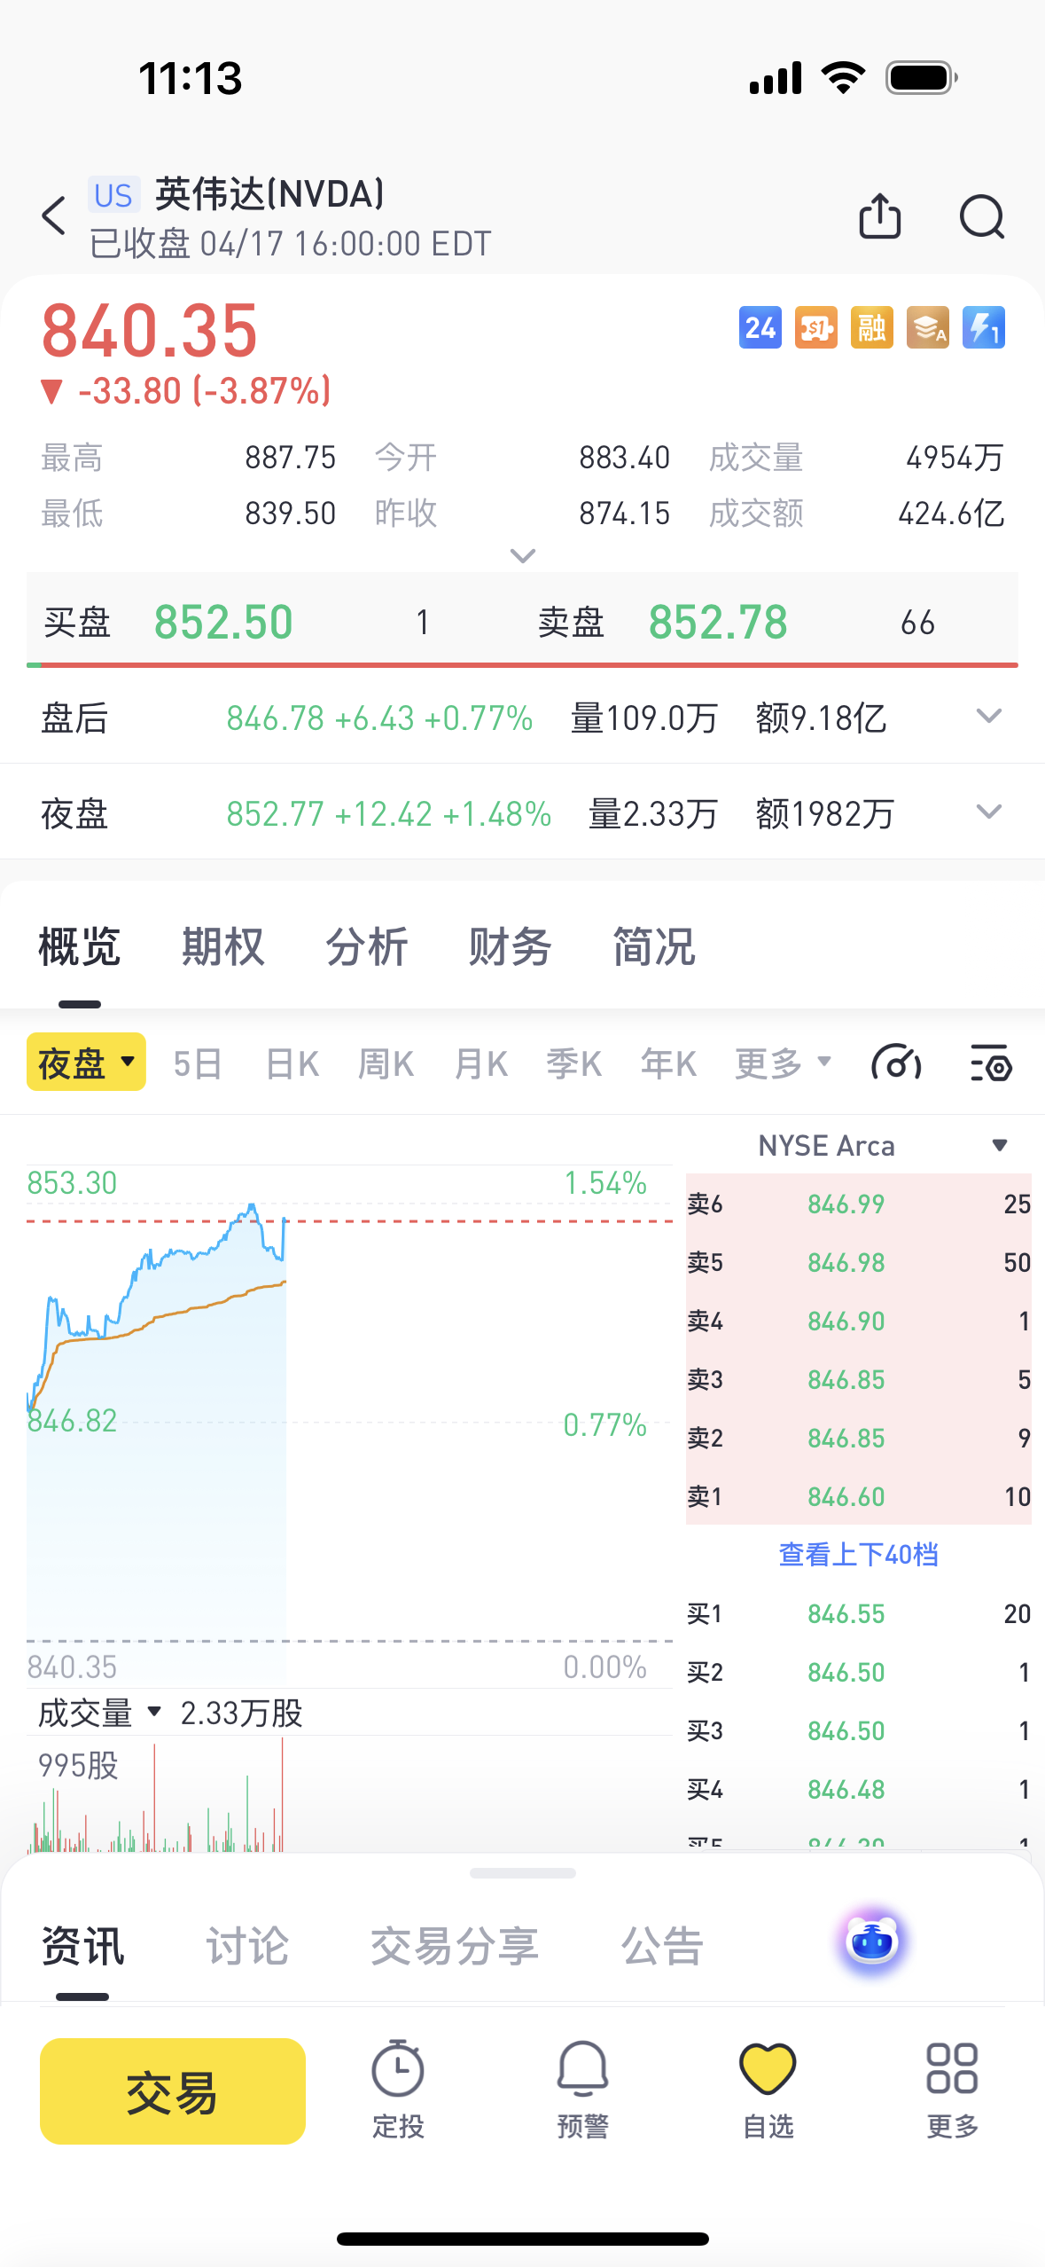1045x2267 pixels.
Task: Tap 卖2 order book row
Action: pyautogui.click(x=859, y=1438)
